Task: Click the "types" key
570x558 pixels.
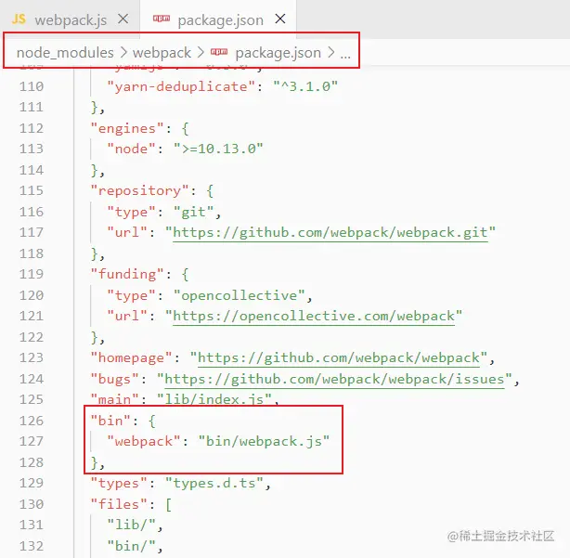Action: [x=119, y=484]
